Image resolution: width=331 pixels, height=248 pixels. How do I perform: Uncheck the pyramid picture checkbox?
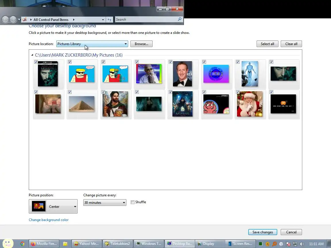(70, 92)
